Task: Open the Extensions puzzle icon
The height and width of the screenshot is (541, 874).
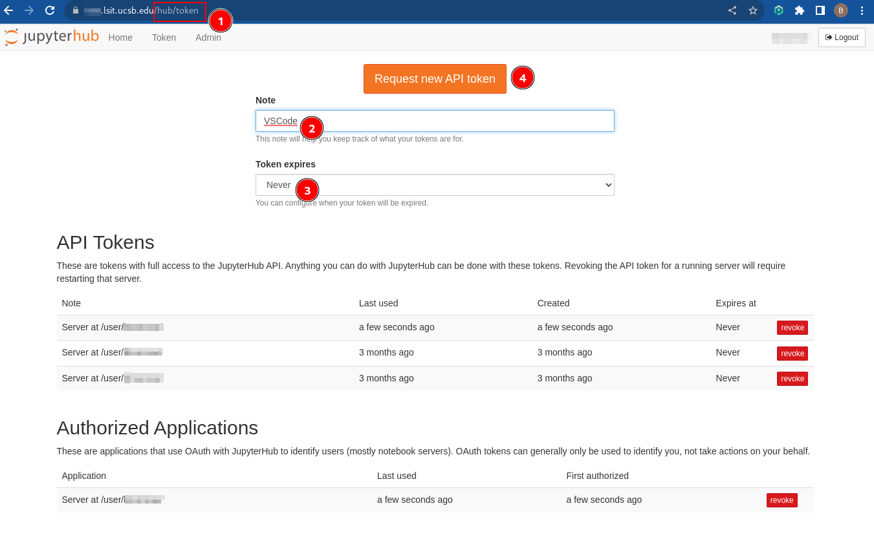Action: (800, 10)
